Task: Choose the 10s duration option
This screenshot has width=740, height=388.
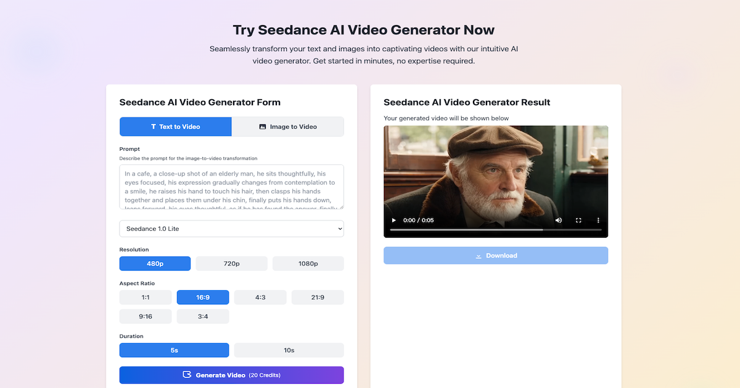Action: click(x=289, y=350)
